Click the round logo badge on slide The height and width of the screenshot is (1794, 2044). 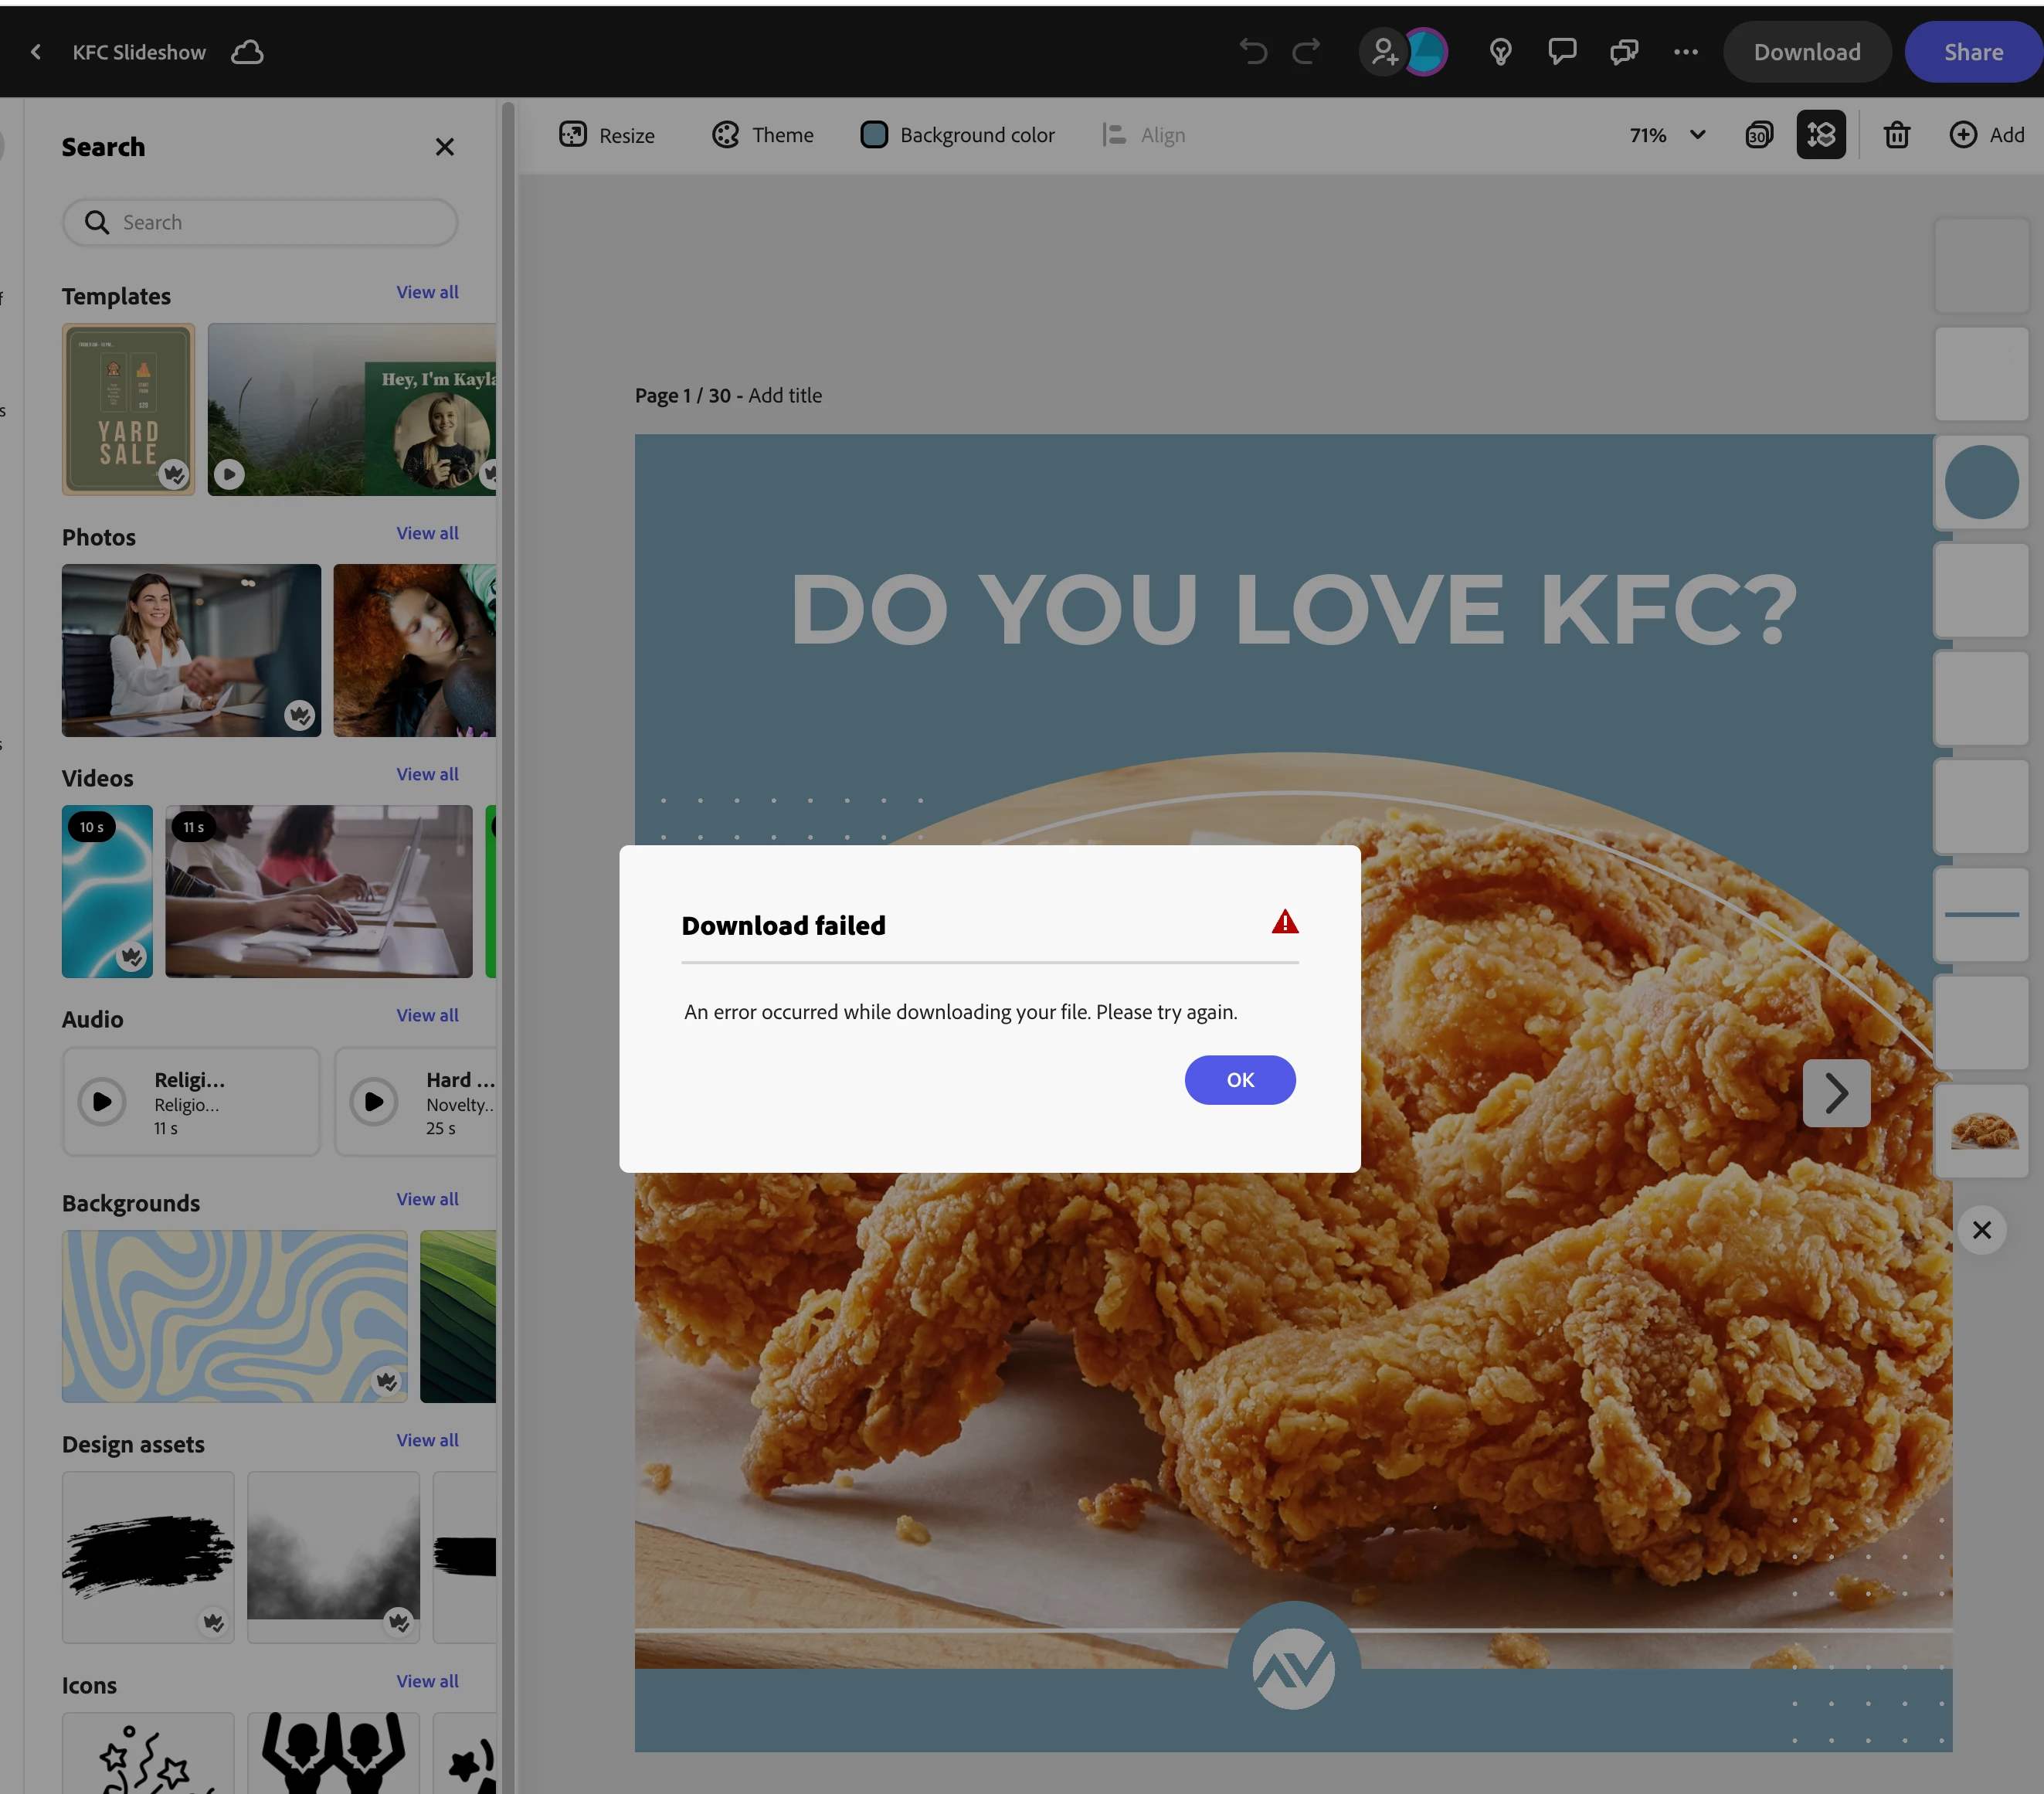1294,1667
